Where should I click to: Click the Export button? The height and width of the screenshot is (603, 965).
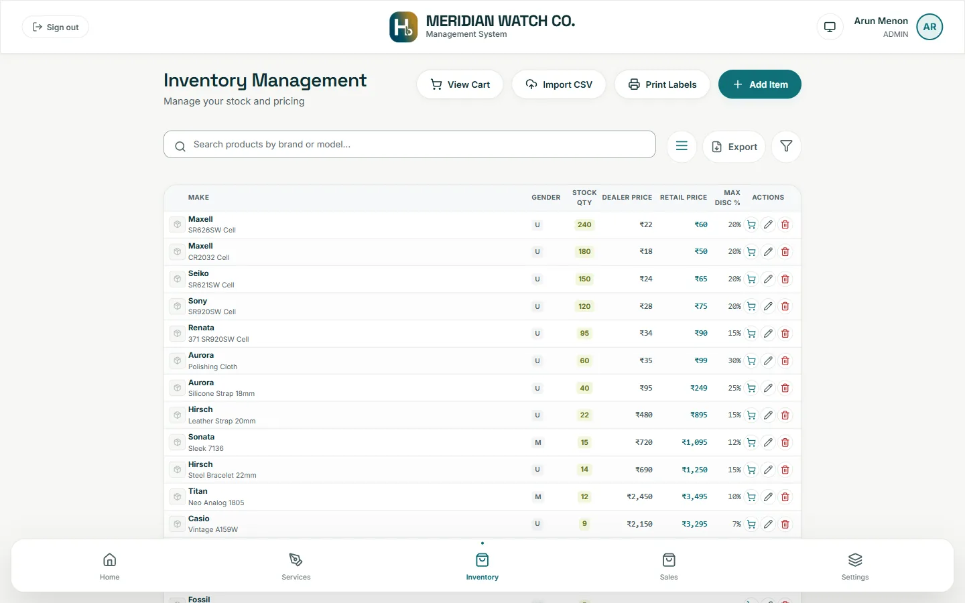click(x=734, y=147)
